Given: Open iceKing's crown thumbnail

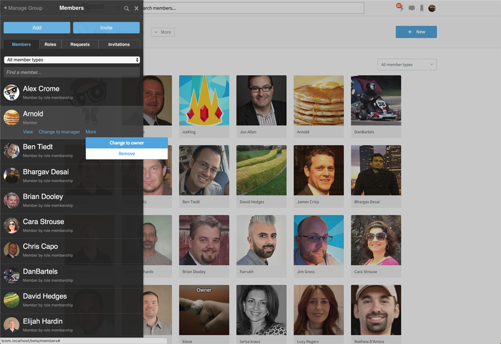Looking at the screenshot, I should coord(204,100).
